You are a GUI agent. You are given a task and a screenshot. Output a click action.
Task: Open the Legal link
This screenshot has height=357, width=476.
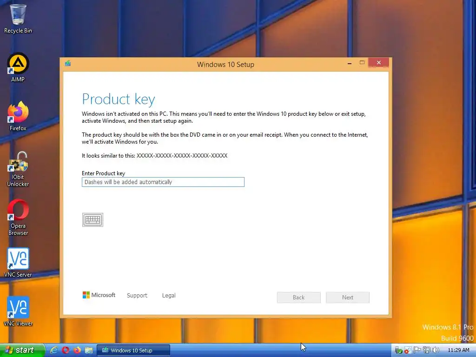click(169, 295)
